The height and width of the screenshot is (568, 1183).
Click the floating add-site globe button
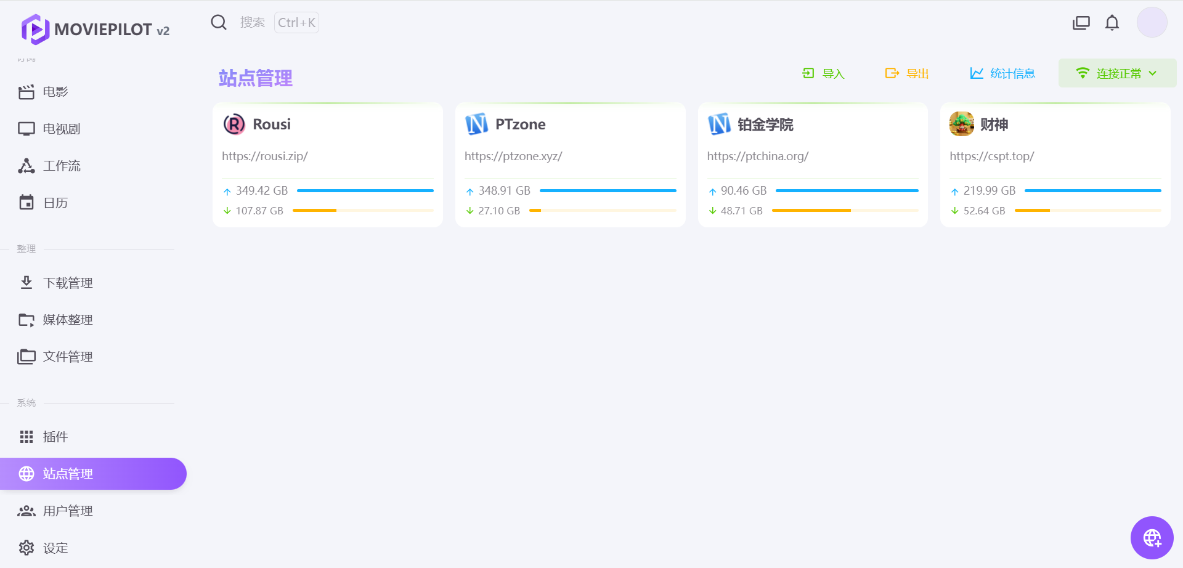(1152, 538)
